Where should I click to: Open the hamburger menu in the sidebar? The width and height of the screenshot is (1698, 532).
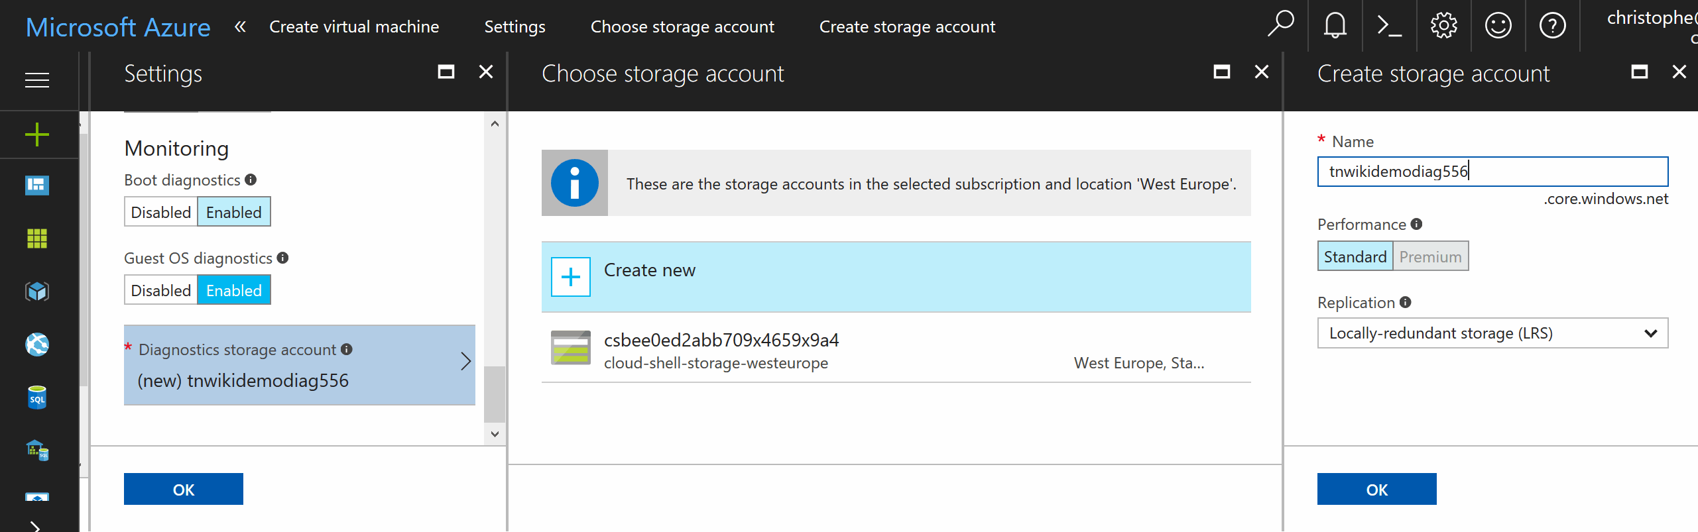pyautogui.click(x=37, y=80)
